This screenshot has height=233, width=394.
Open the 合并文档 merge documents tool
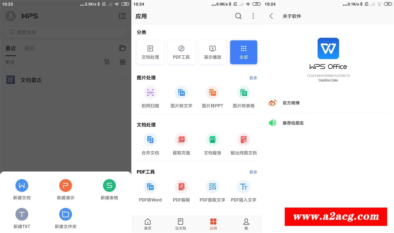pyautogui.click(x=150, y=140)
